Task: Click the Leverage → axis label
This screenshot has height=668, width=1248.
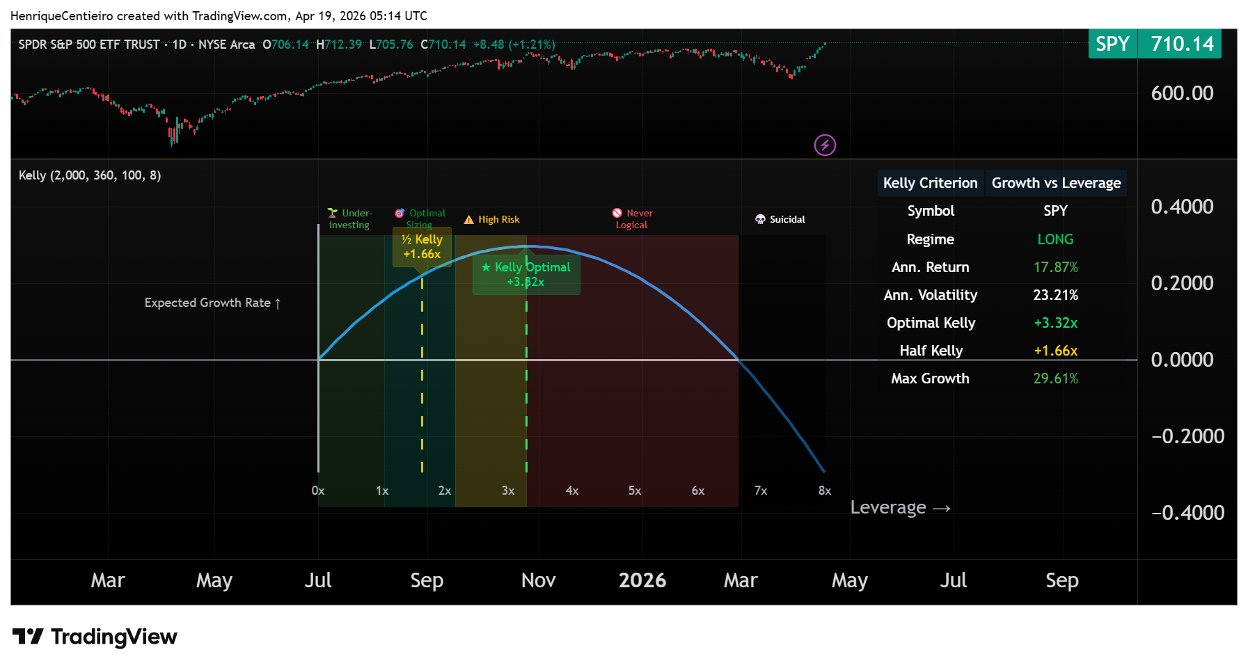Action: [900, 507]
